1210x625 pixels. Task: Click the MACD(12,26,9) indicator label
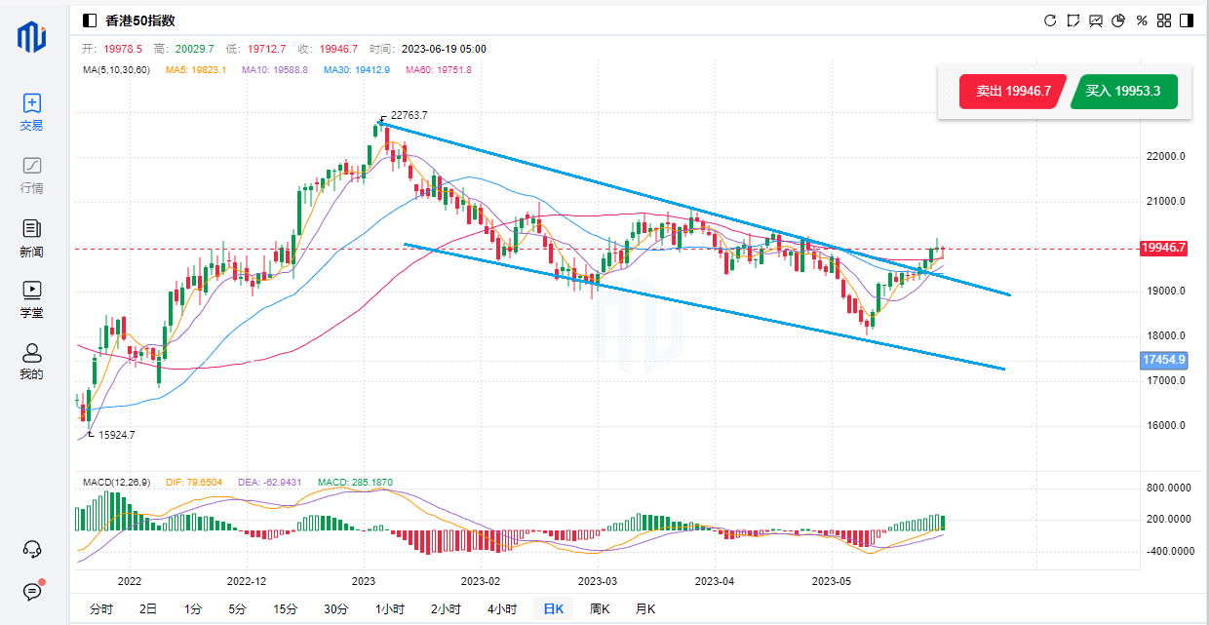117,482
